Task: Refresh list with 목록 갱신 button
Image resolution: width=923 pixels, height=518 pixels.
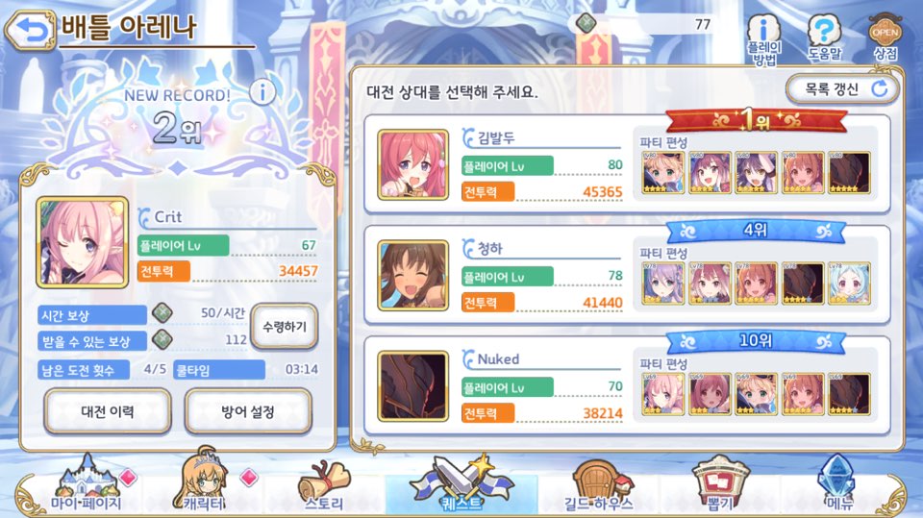Action: tap(843, 89)
